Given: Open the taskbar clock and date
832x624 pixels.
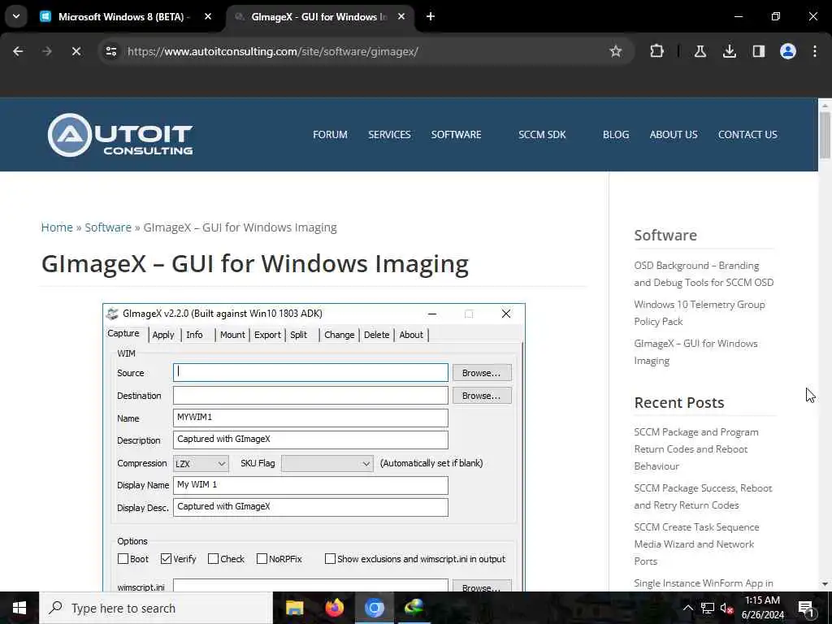Looking at the screenshot, I should (x=762, y=608).
